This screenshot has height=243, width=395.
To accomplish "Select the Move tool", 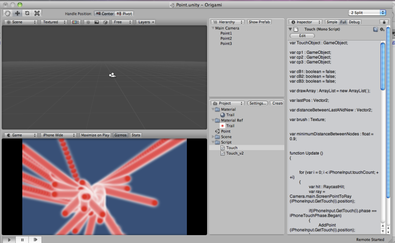I will coord(17,13).
